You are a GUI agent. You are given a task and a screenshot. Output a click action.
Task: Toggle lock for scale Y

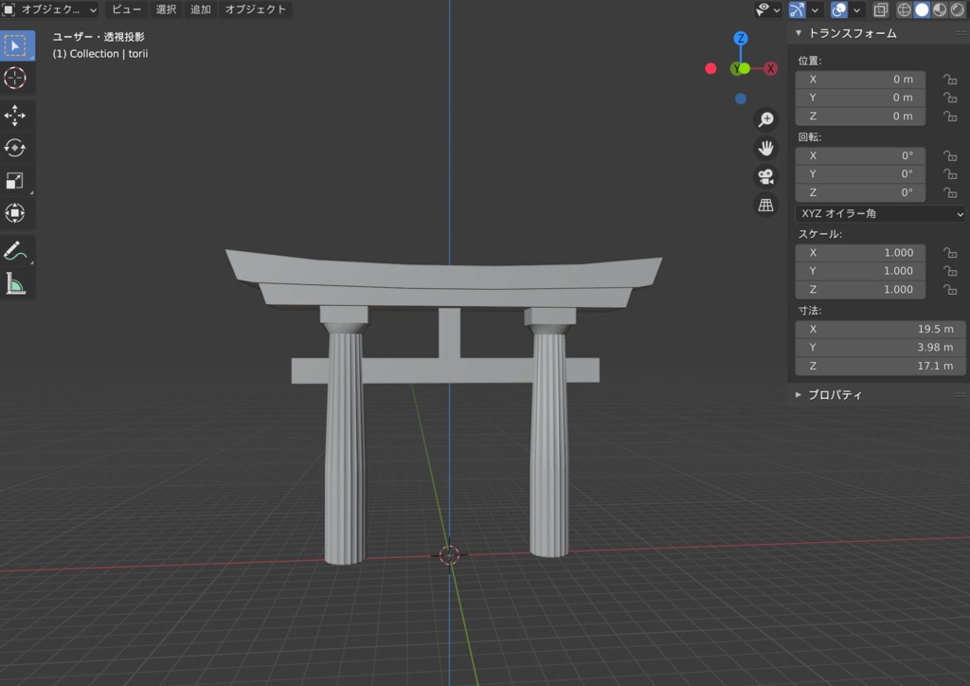pos(950,272)
